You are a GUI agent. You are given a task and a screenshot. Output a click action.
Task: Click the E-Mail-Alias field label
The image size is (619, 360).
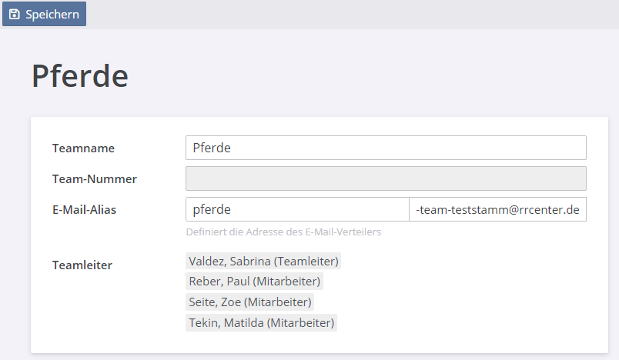(84, 210)
